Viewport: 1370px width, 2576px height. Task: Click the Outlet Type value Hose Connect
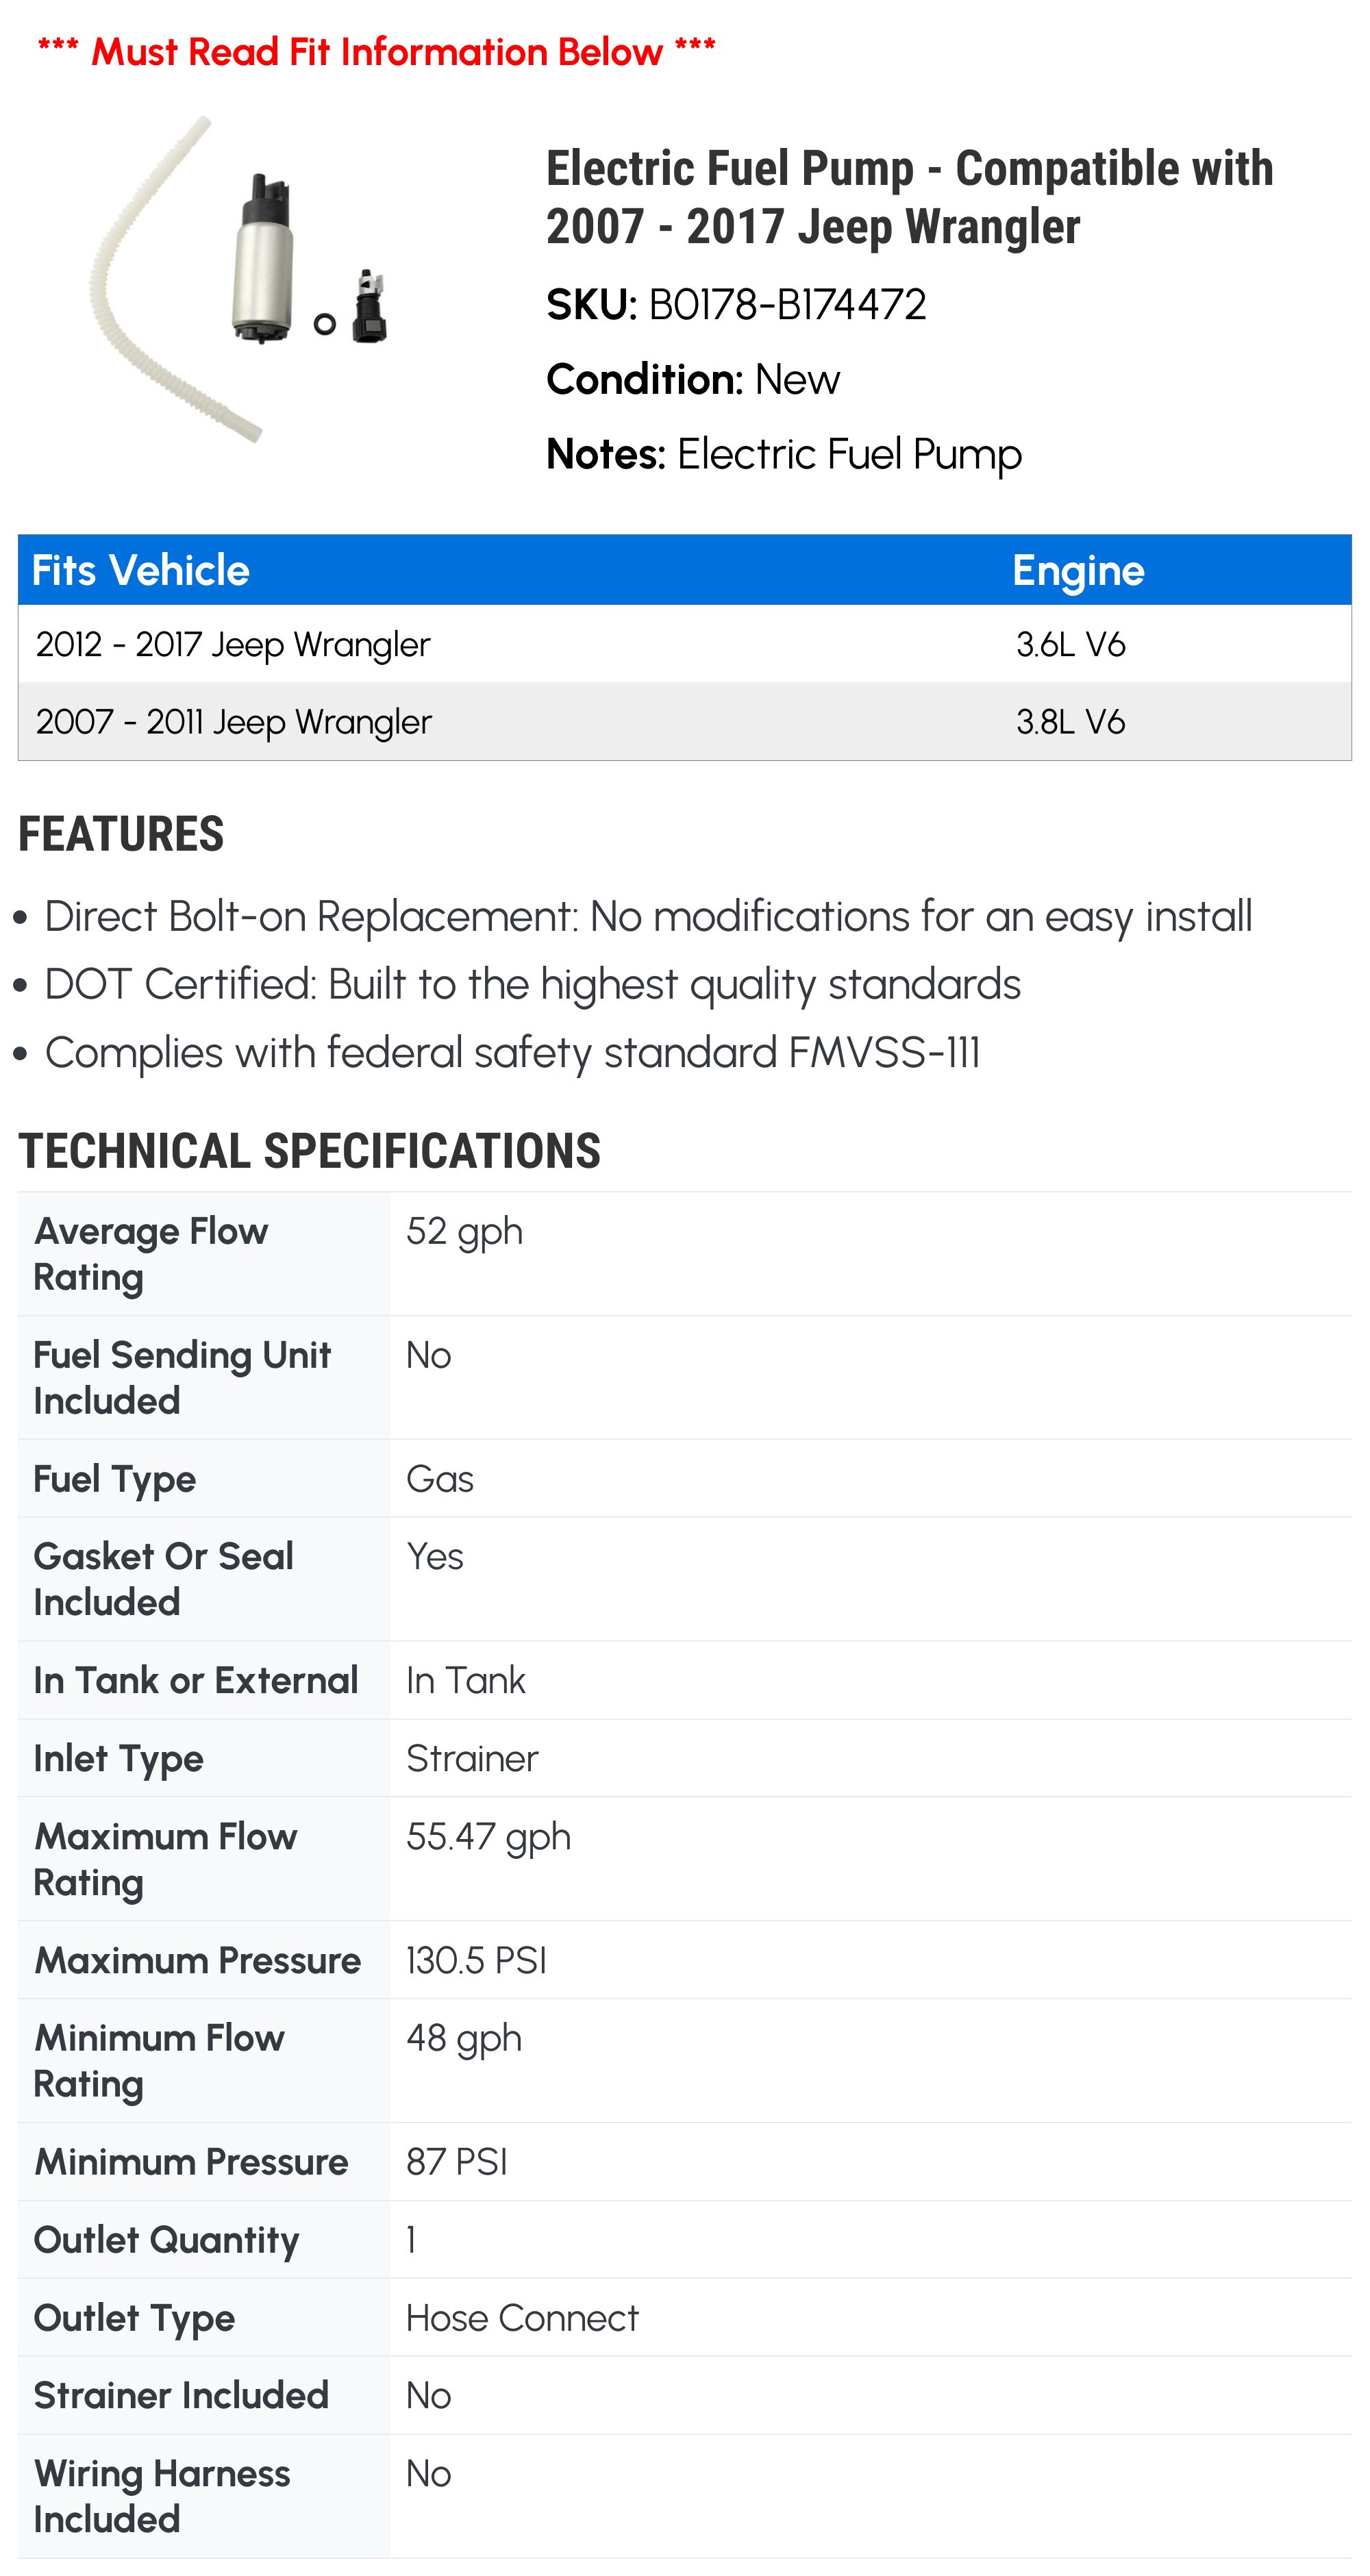point(522,2318)
